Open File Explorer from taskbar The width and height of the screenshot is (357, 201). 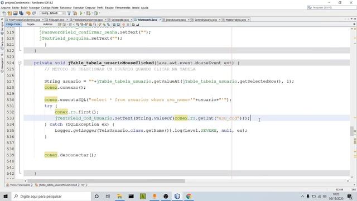(119, 196)
